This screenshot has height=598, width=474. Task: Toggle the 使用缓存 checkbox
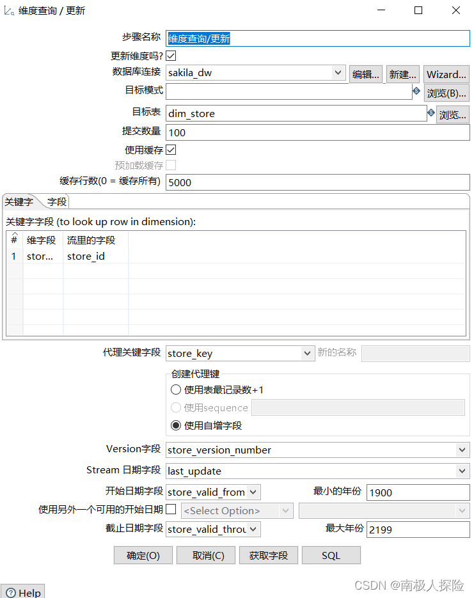click(x=171, y=150)
